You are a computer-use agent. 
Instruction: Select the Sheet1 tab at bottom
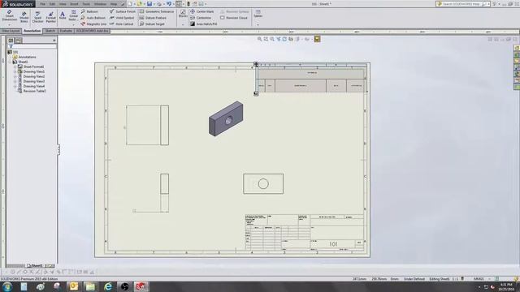tap(34, 265)
